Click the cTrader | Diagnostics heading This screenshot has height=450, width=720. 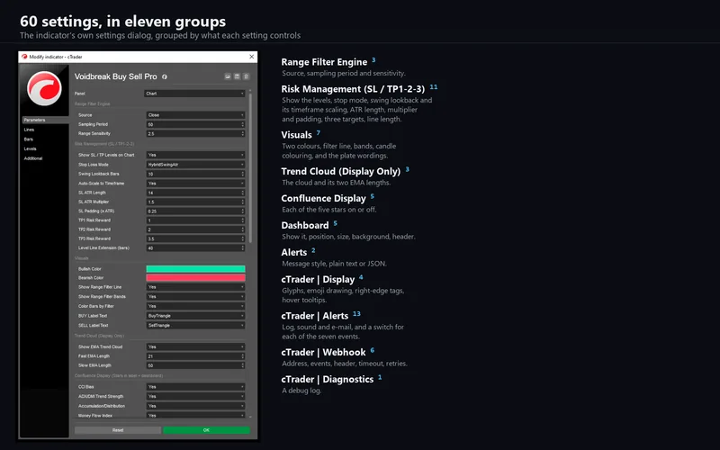pyautogui.click(x=328, y=379)
